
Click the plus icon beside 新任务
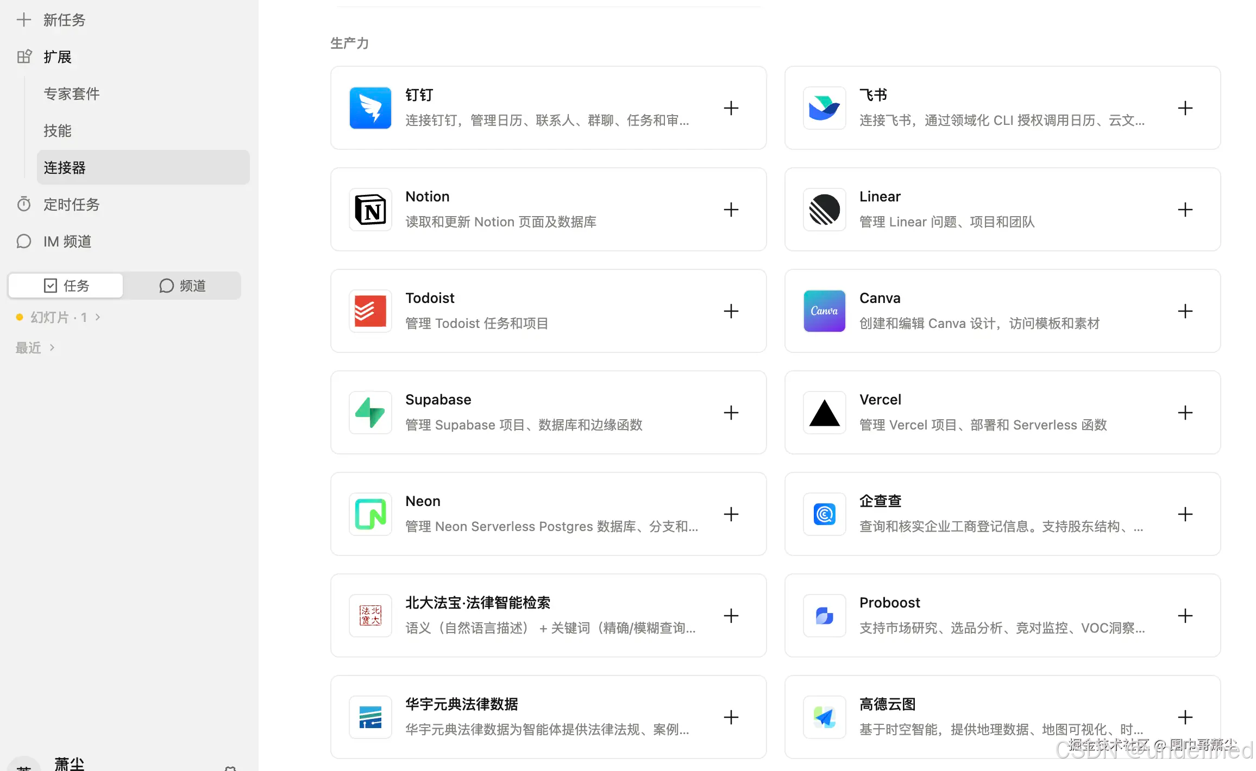[23, 20]
